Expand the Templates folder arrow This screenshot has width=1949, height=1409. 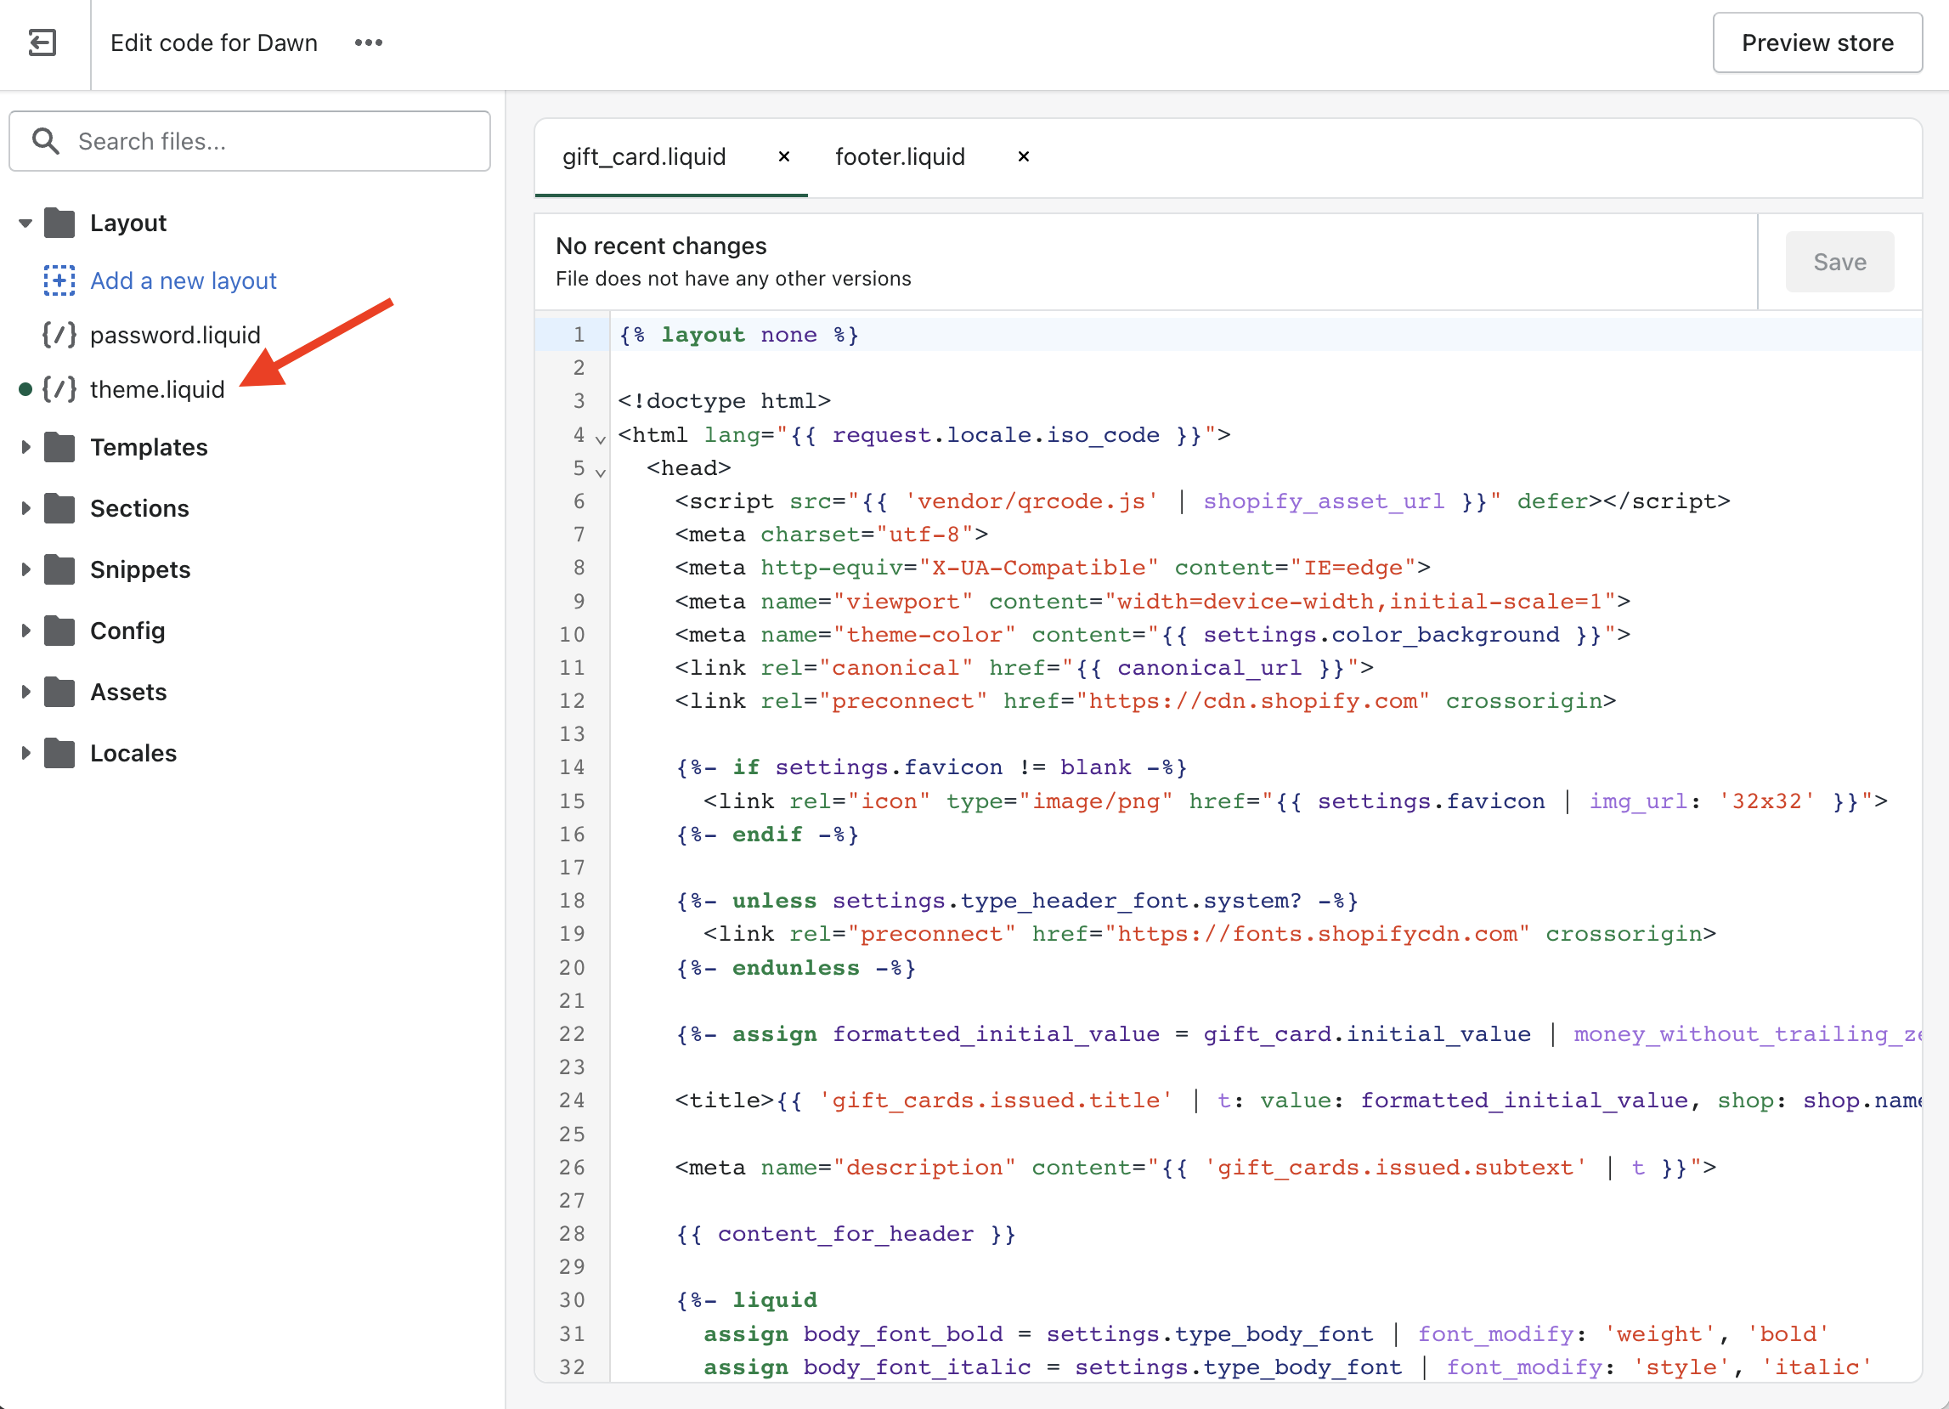tap(25, 447)
